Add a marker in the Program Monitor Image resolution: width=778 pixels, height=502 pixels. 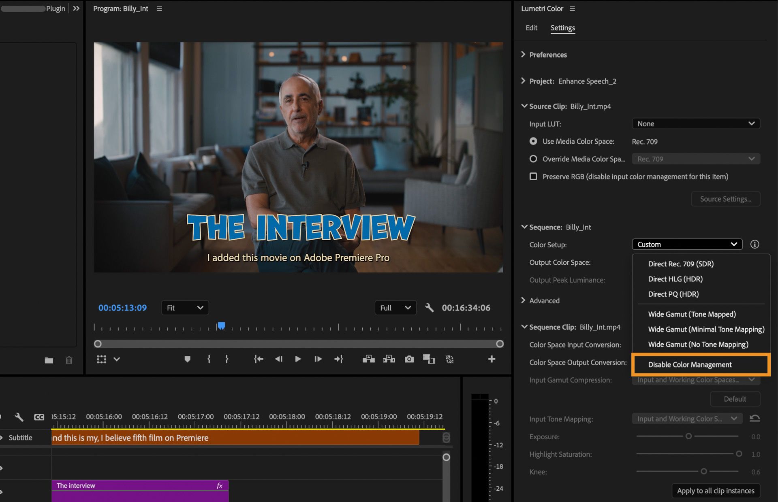[x=187, y=359]
